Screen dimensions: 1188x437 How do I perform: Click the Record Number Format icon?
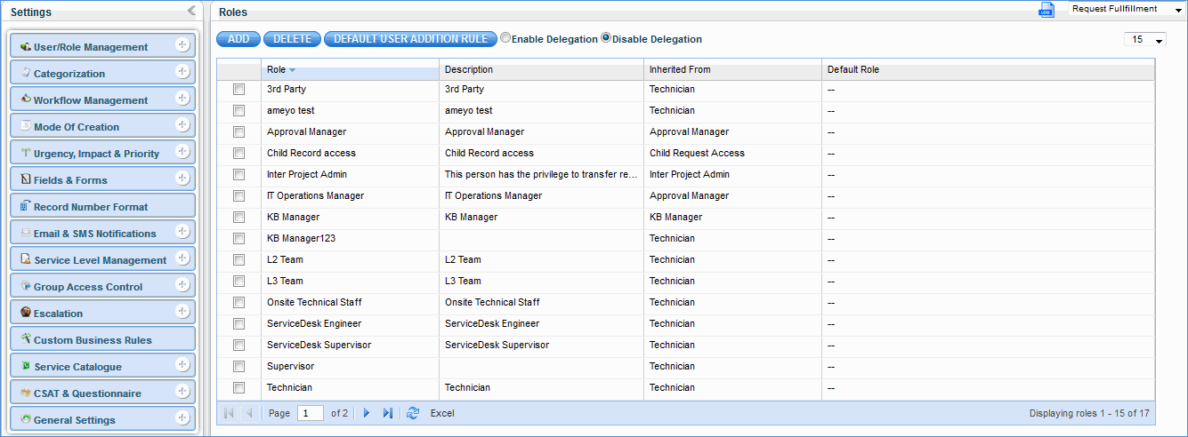click(x=26, y=206)
